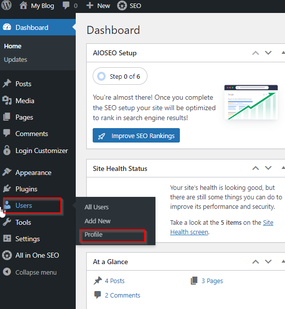Viewport: 285px width, 309px height.
Task: Click the Appearance paintbrush icon
Action: [7, 172]
